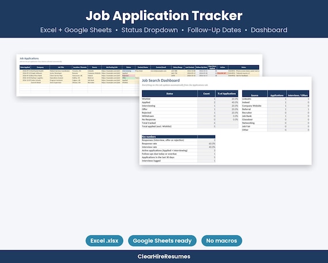Viewport: 328px width, 263px height.
Task: Click the ClearHireResumes footer brand name
Action: [164, 257]
